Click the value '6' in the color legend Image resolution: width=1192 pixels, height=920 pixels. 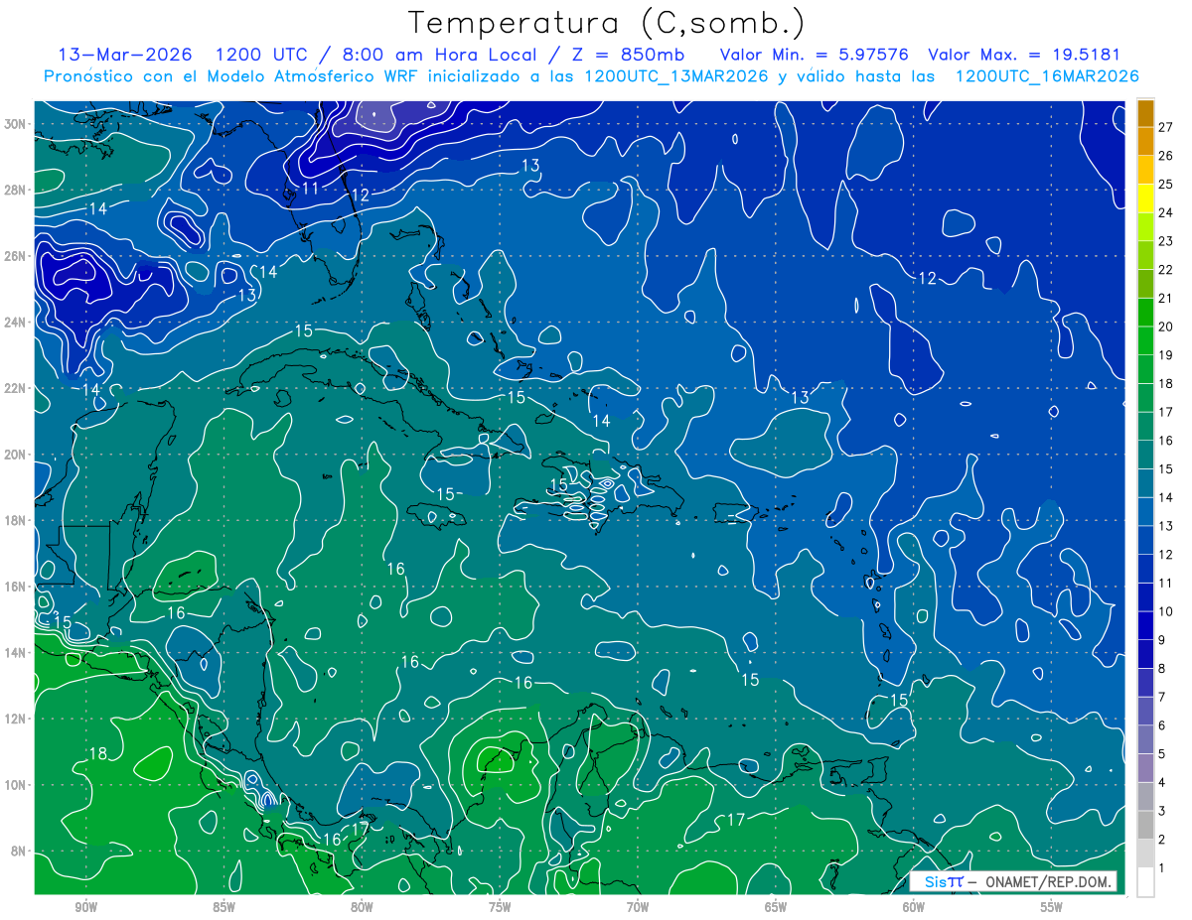point(1163,725)
